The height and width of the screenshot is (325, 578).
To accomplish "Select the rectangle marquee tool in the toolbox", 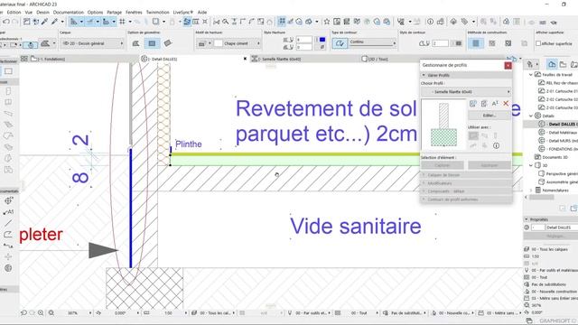I will tap(8, 71).
